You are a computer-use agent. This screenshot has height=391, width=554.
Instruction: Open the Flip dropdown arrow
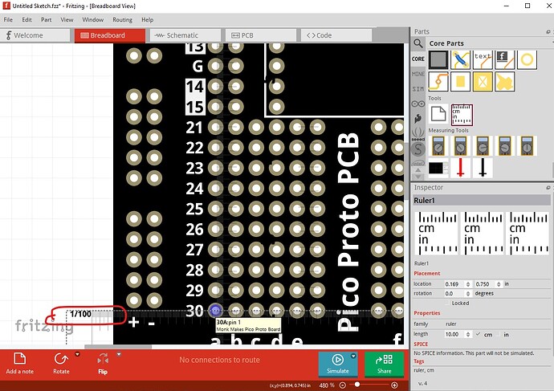(x=119, y=354)
